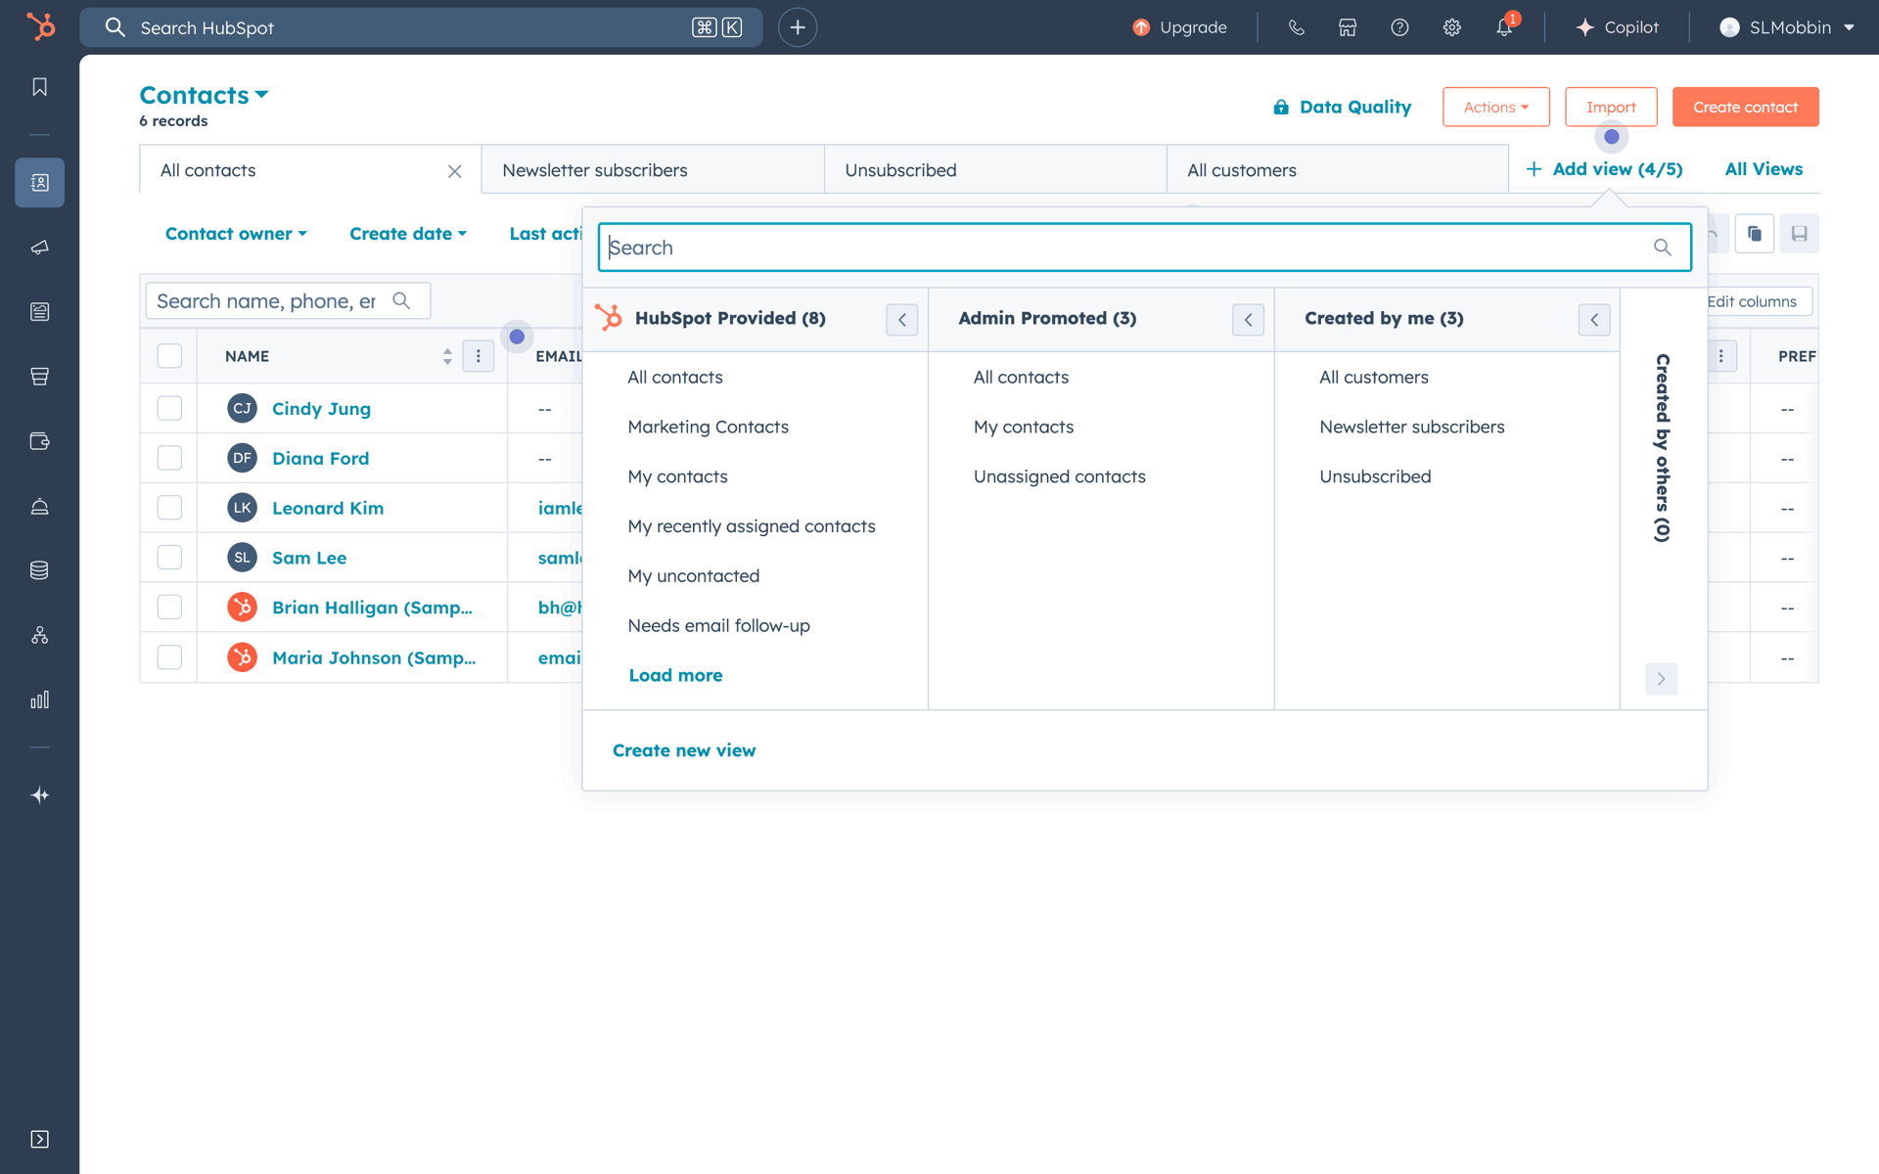This screenshot has width=1879, height=1174.
Task: Choose My uncontacted view from list
Action: tap(693, 576)
